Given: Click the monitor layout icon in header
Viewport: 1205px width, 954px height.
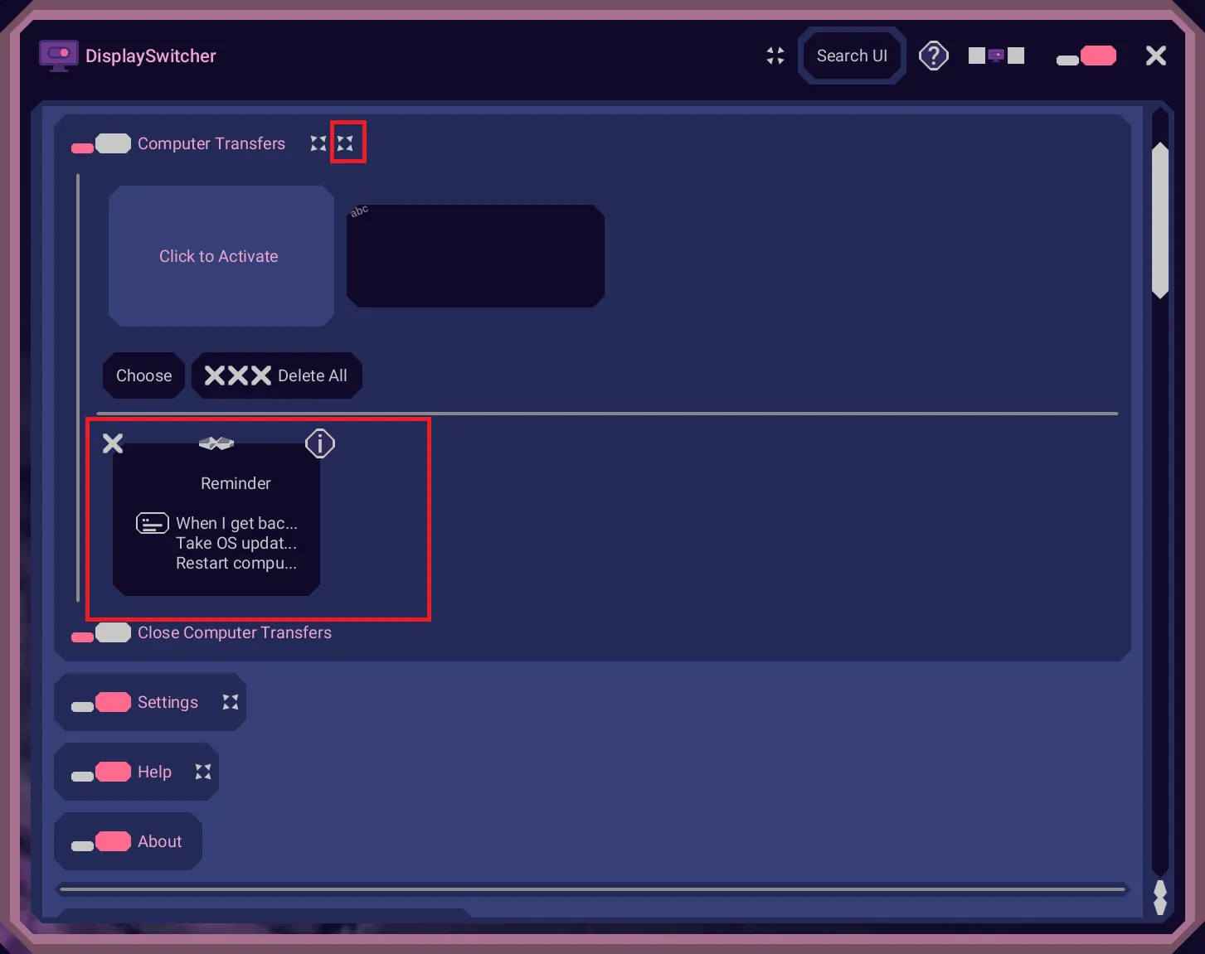Looking at the screenshot, I should (x=997, y=56).
